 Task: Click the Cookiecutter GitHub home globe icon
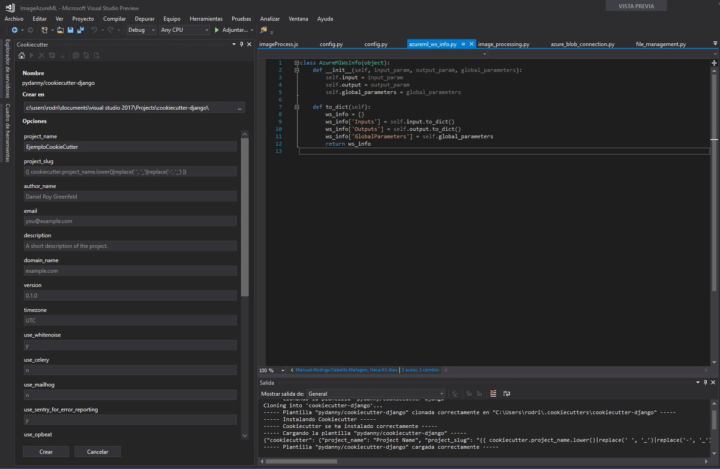click(76, 56)
